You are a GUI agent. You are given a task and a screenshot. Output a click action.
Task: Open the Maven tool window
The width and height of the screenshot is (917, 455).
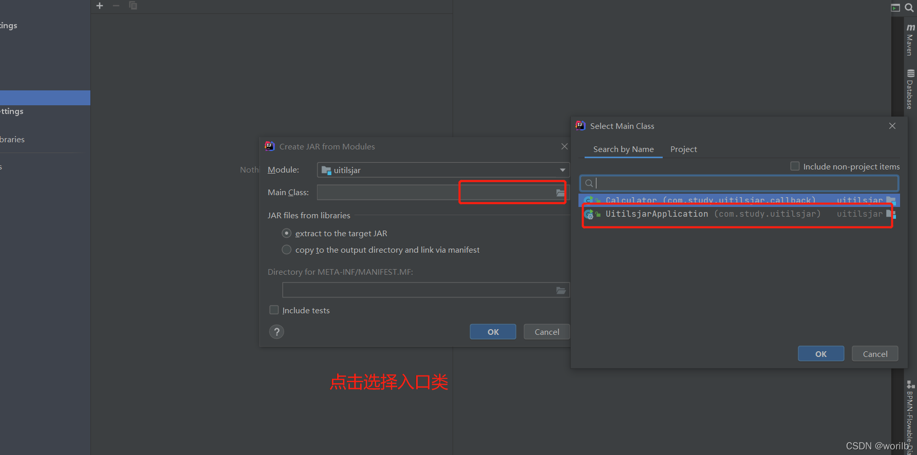[910, 40]
